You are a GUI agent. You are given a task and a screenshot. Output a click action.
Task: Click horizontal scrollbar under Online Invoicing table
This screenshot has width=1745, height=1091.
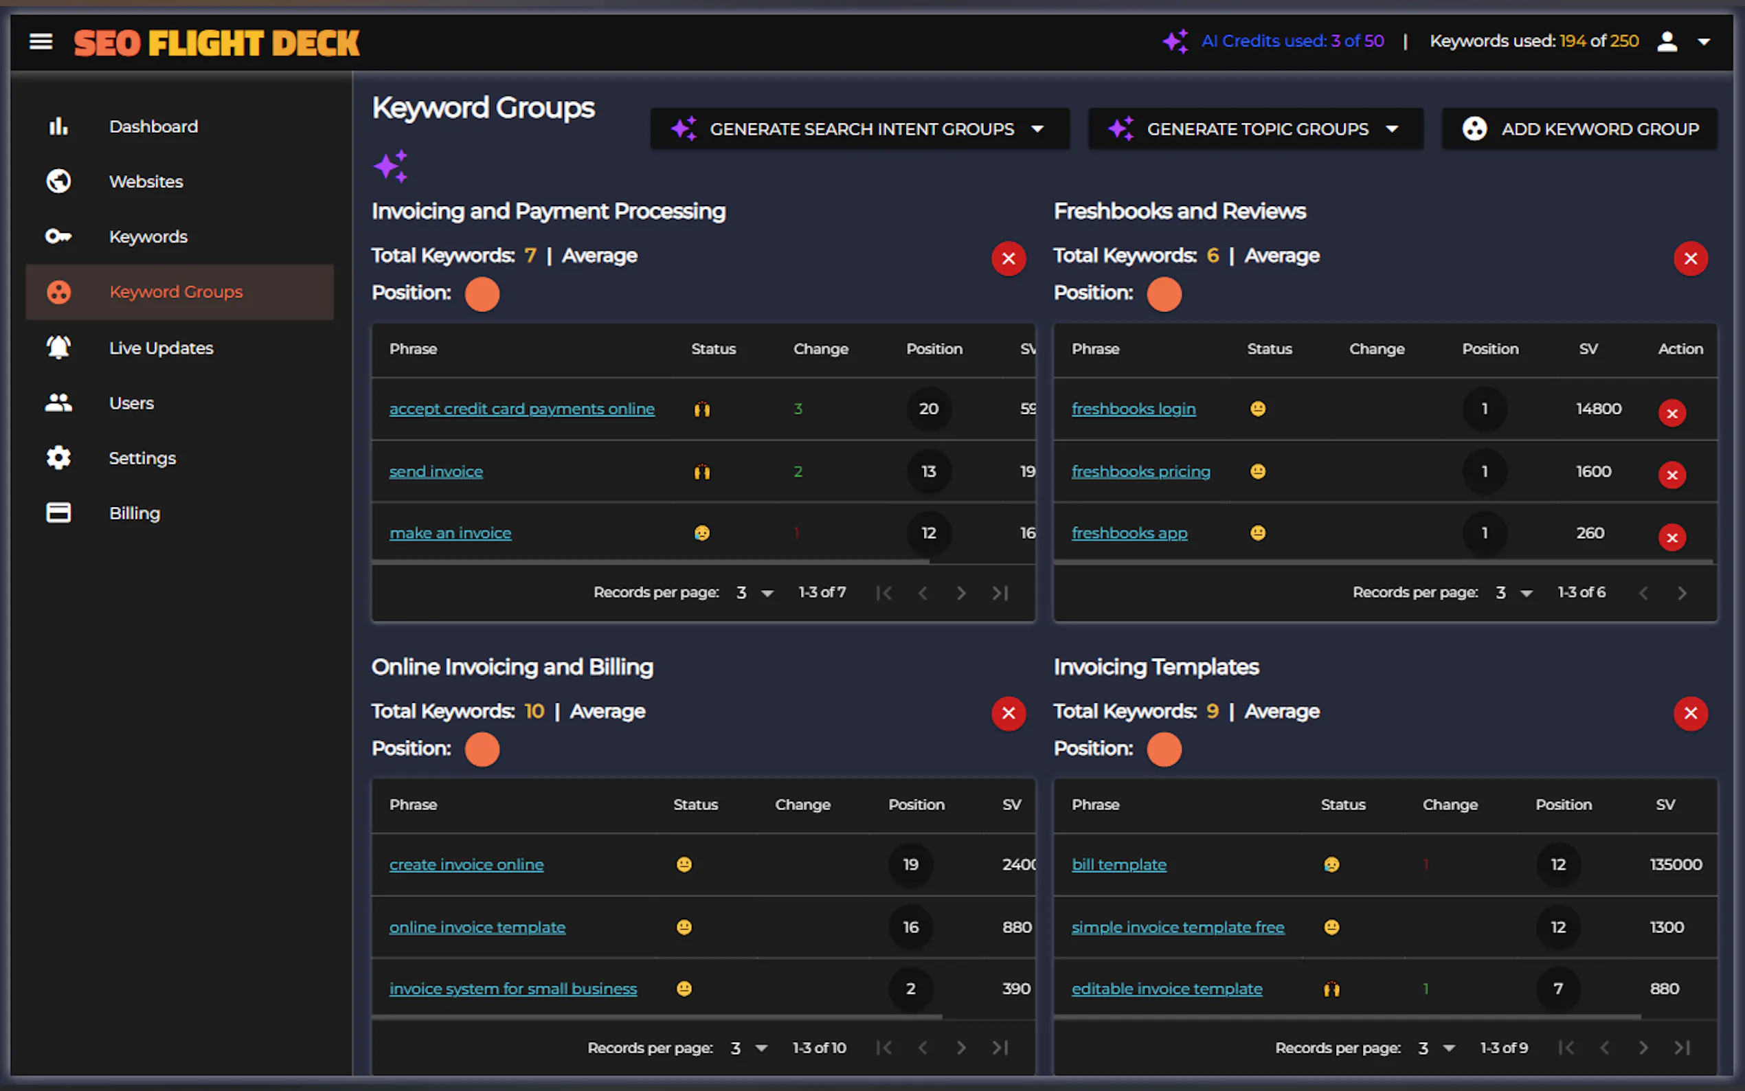(x=655, y=1016)
